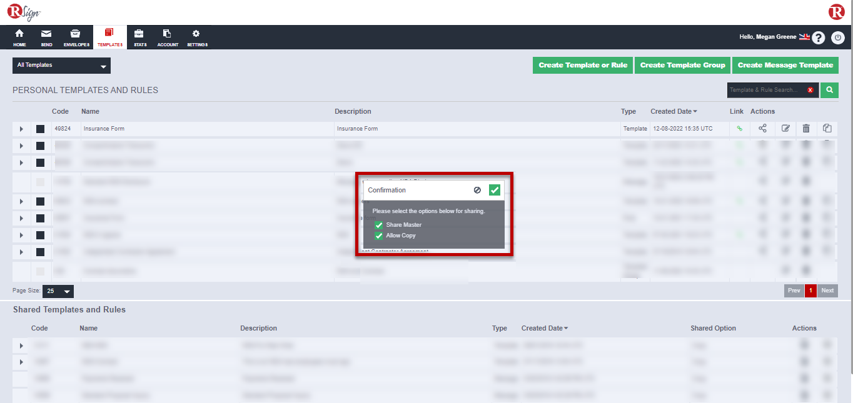Click Create Template or Rule
Viewport: 853px width, 403px height.
point(582,65)
